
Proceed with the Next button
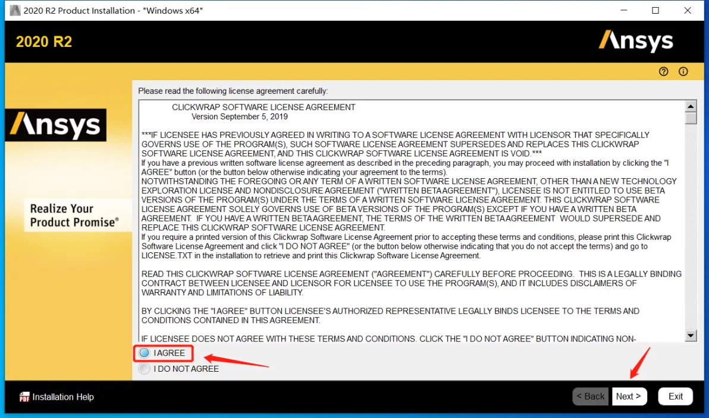629,397
